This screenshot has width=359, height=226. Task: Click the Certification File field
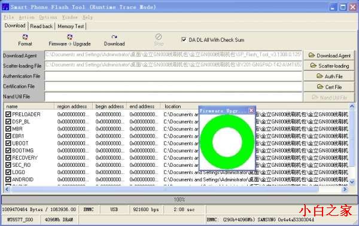pos(174,87)
